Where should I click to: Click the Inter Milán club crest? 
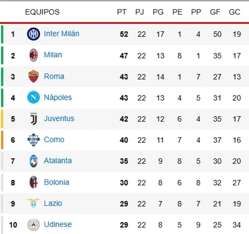(x=33, y=34)
